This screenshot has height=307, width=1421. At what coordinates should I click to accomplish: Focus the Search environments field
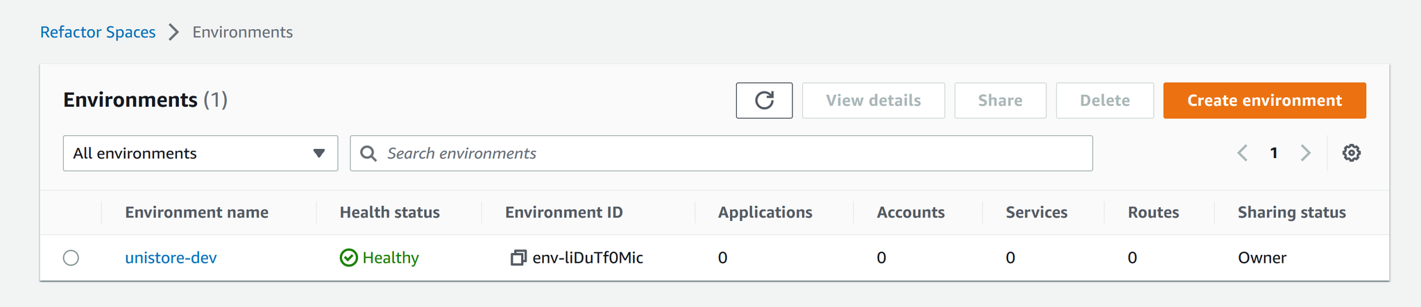(721, 153)
